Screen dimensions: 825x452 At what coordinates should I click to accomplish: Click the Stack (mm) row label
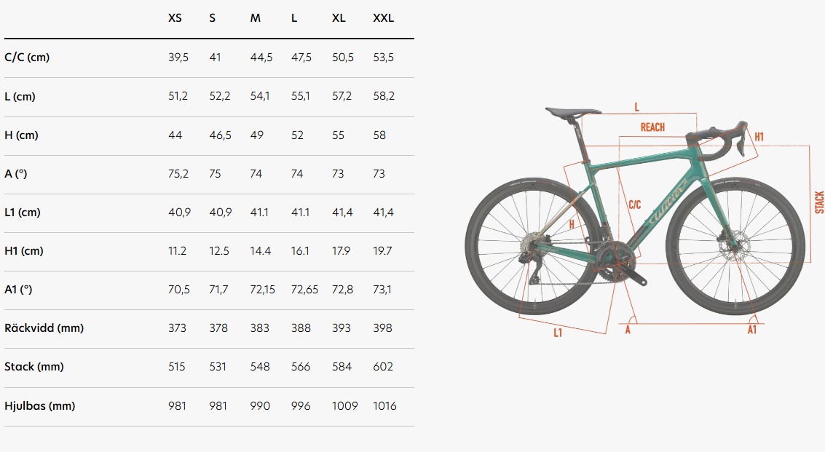coord(34,367)
